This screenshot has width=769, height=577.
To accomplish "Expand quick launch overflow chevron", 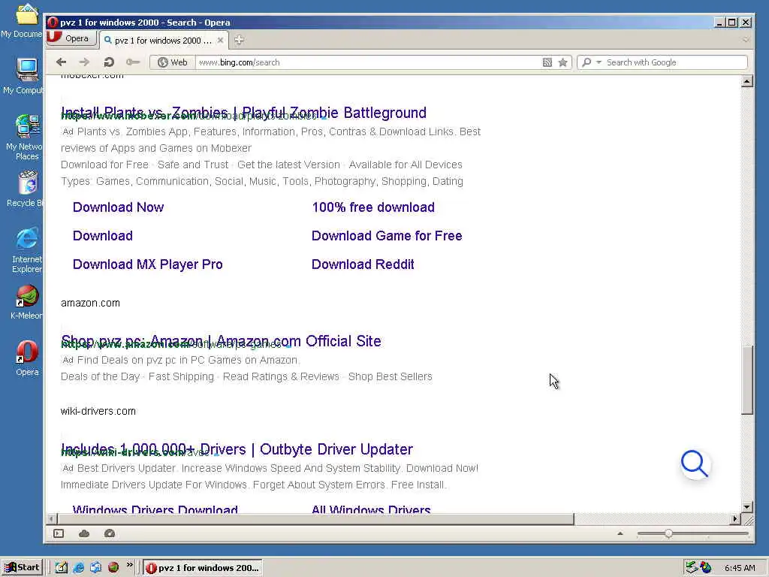I will click(x=129, y=565).
